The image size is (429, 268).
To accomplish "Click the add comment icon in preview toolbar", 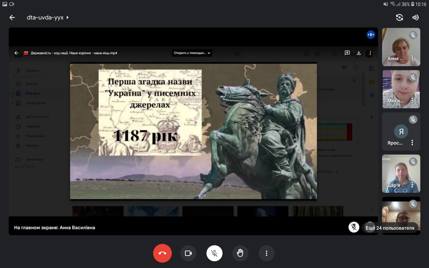I will (x=347, y=53).
